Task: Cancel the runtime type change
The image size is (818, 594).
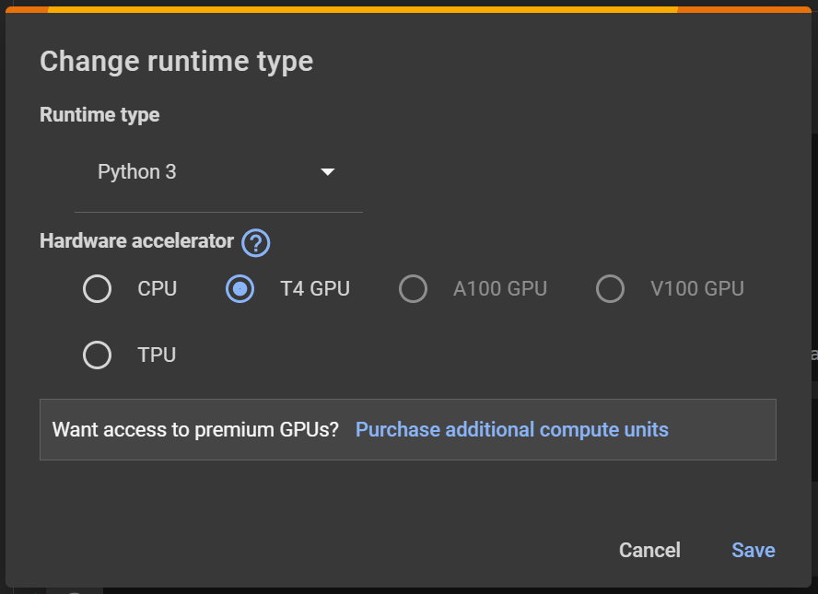Action: 649,550
